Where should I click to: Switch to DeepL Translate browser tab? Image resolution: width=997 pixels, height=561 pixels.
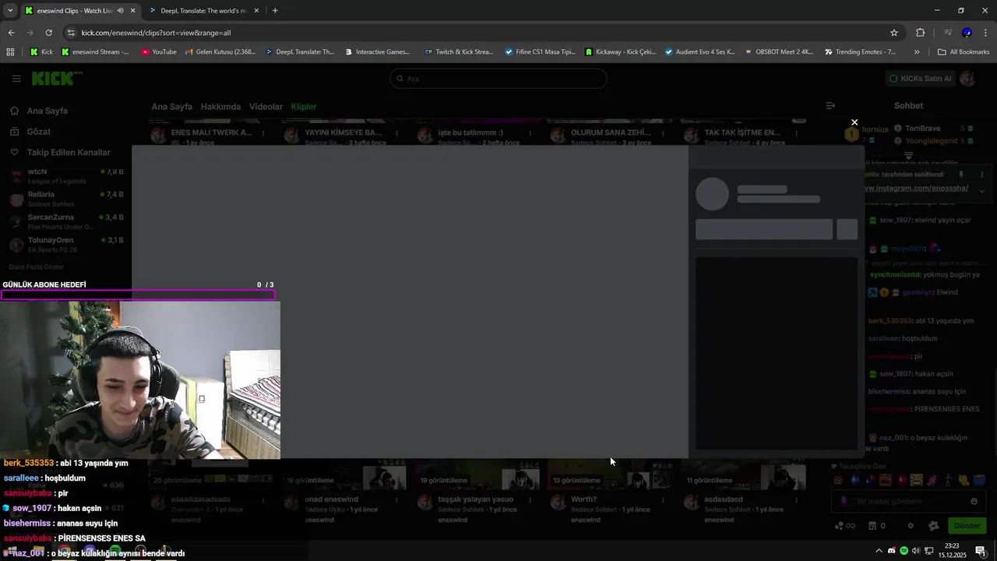click(203, 11)
